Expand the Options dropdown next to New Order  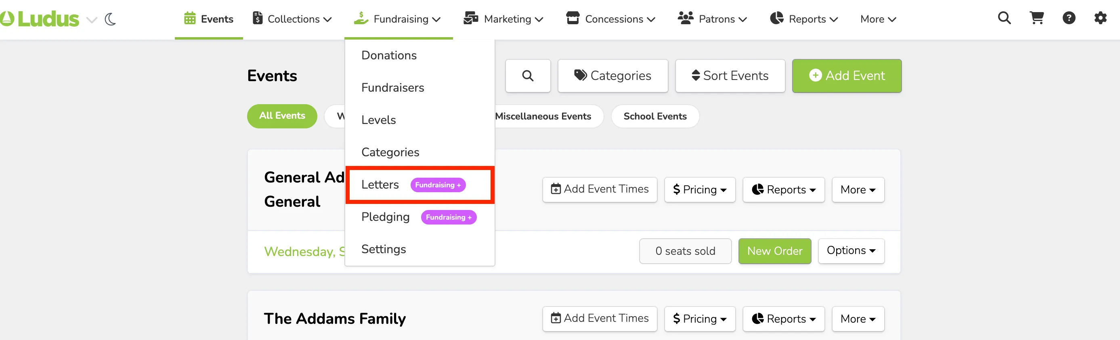pyautogui.click(x=851, y=251)
